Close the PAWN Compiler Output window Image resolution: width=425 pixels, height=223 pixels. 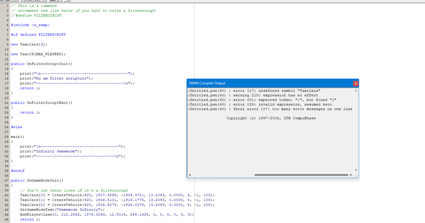(x=356, y=83)
